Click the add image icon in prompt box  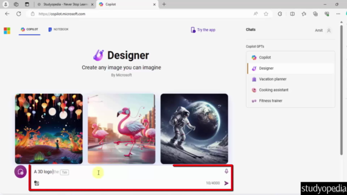(x=36, y=183)
